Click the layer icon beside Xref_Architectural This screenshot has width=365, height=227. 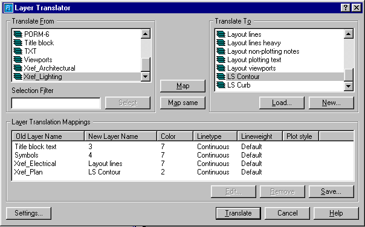coord(18,68)
